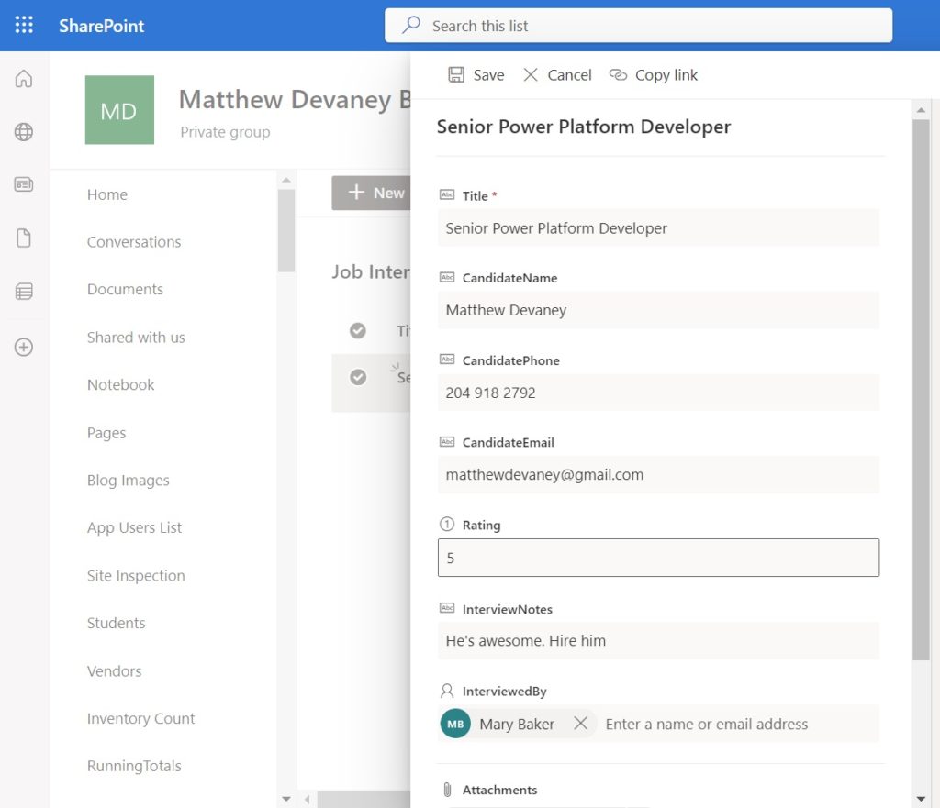Open the Notebook navigation item
The image size is (940, 808).
point(120,384)
